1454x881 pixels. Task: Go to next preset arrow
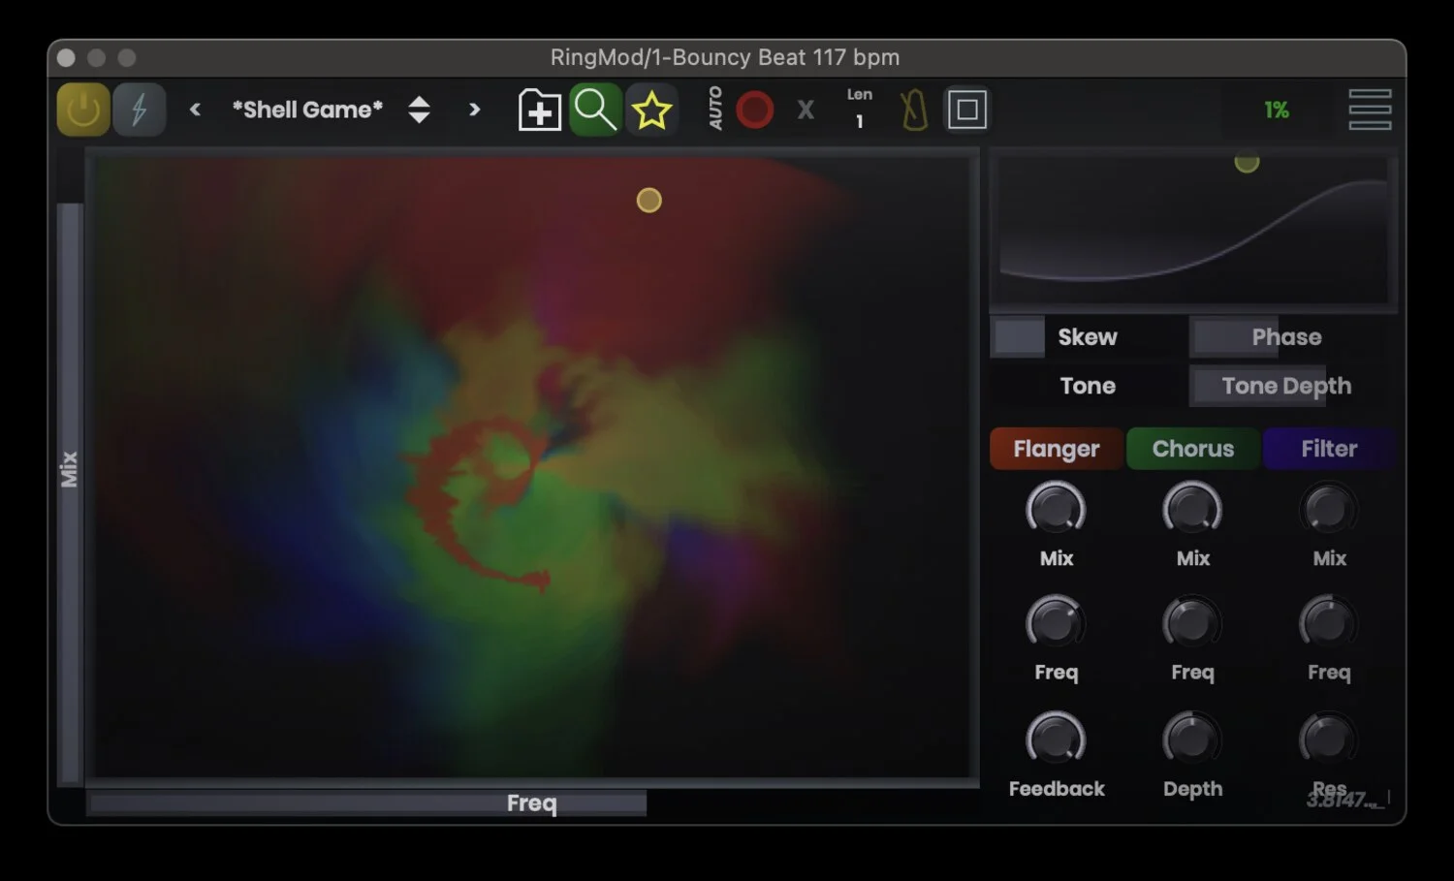pyautogui.click(x=474, y=110)
